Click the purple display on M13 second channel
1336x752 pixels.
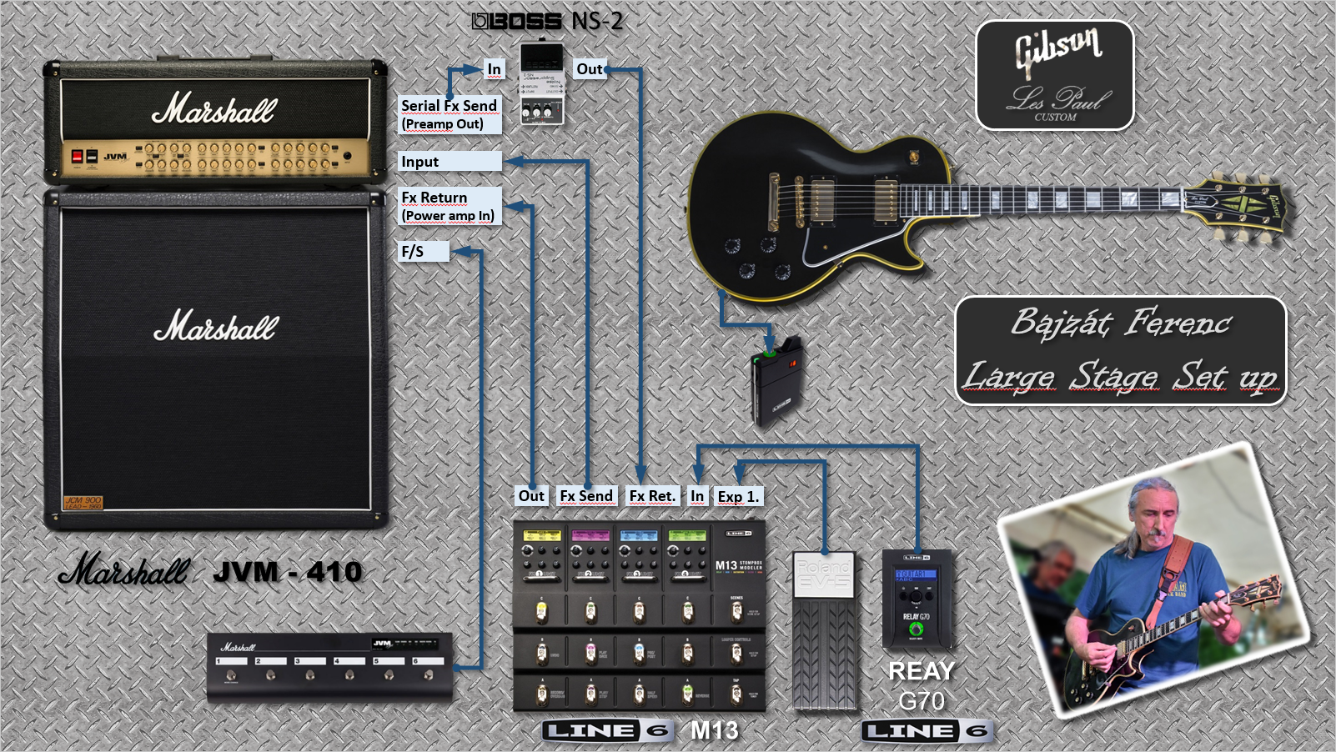590,535
